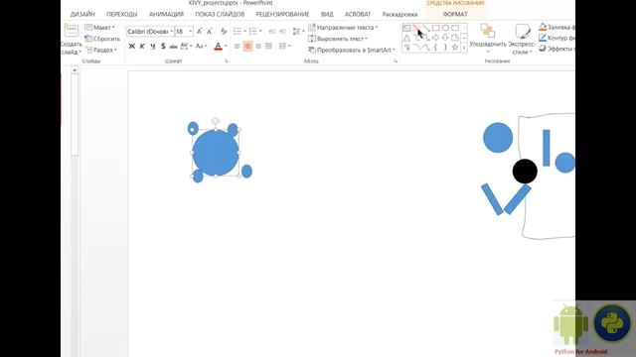Select down arrow shape
The image size is (636, 357).
[x=445, y=38]
